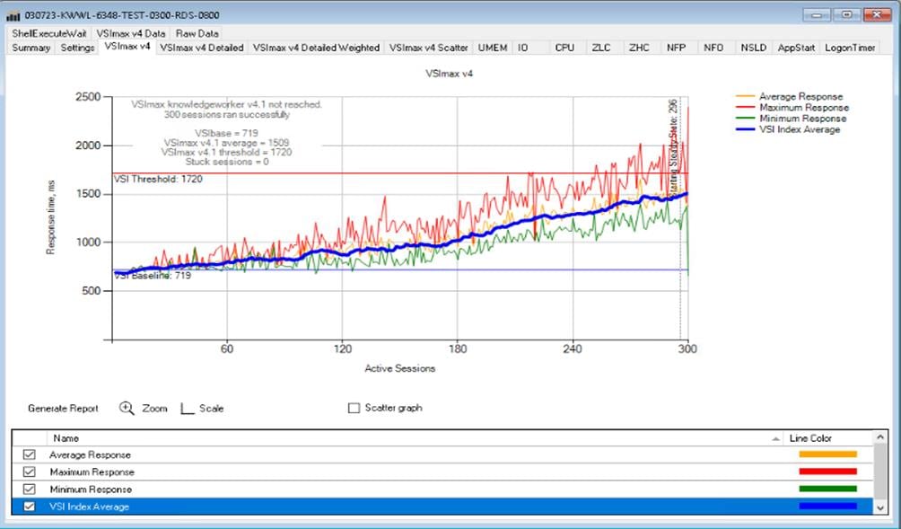This screenshot has height=529, width=901.
Task: Enable the Scatter graph checkbox
Action: [x=354, y=408]
